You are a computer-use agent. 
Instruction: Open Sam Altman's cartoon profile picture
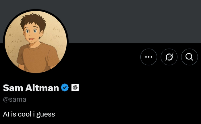click(x=36, y=42)
